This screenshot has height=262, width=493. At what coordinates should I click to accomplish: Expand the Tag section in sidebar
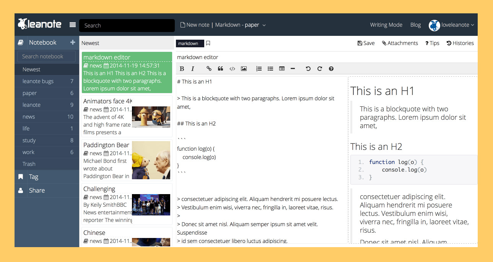click(34, 177)
